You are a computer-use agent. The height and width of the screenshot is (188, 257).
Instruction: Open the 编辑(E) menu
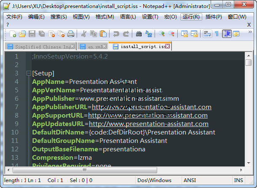pos(36,17)
